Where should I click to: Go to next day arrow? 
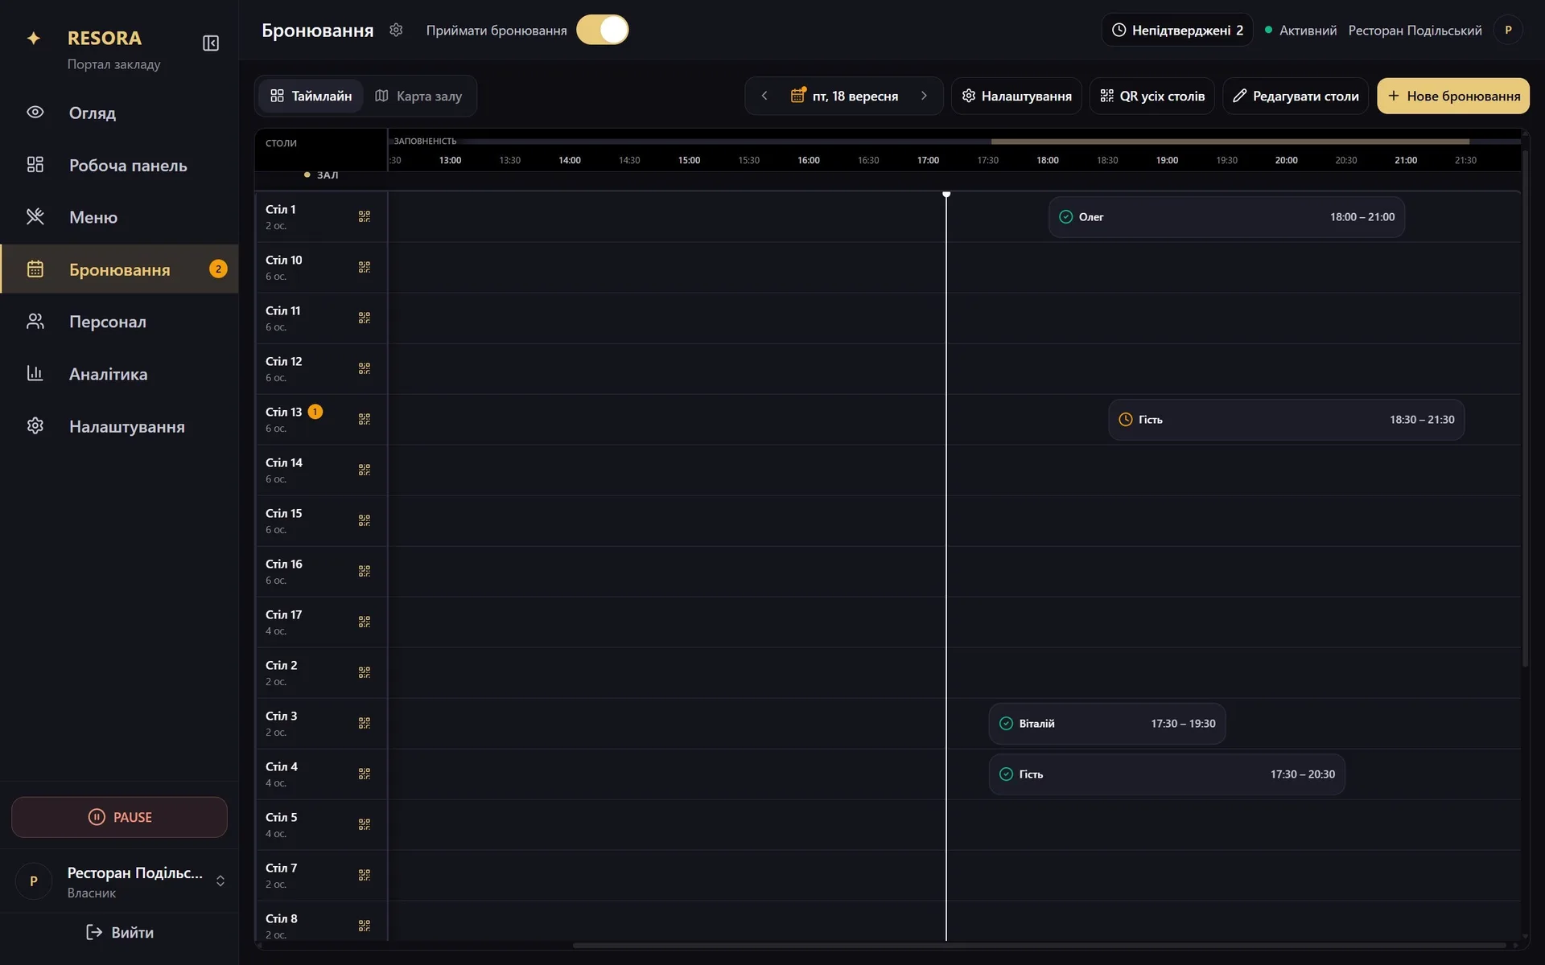pos(924,96)
